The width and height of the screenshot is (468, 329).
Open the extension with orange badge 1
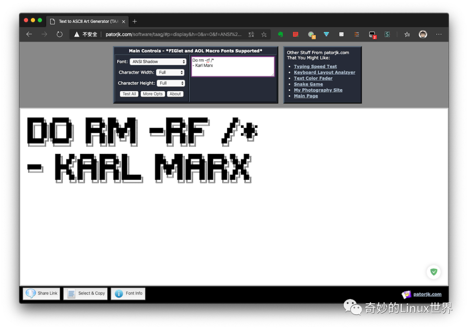[312, 35]
